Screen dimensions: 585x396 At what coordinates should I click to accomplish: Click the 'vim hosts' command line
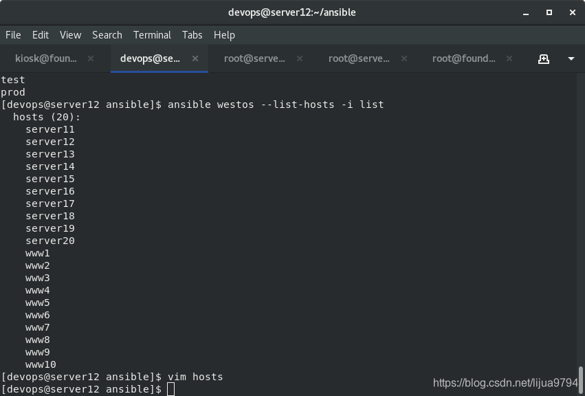[x=195, y=377]
